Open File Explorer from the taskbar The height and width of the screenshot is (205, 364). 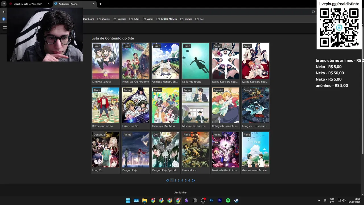[x=144, y=200]
